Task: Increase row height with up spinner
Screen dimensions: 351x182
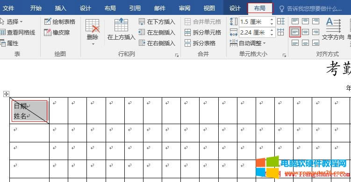Action: 272,20
